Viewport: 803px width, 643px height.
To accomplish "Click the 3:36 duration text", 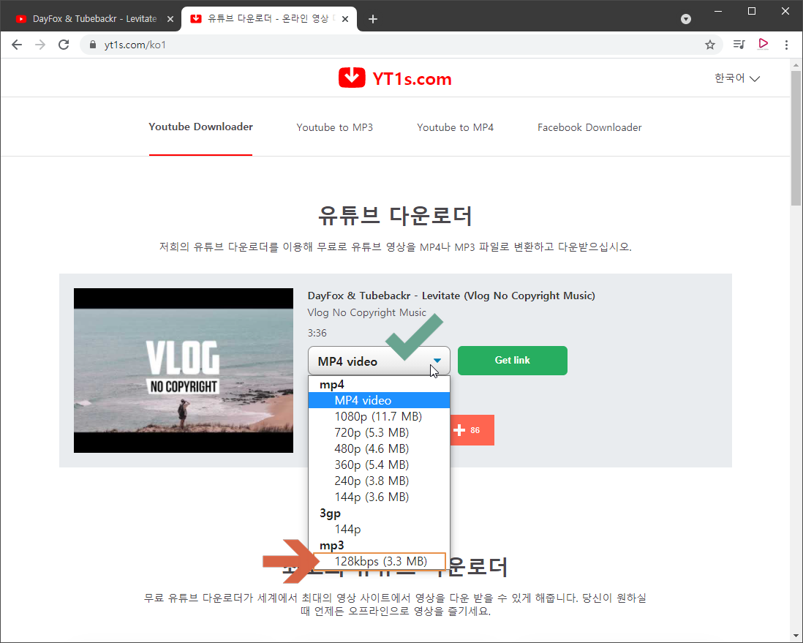I will (317, 333).
